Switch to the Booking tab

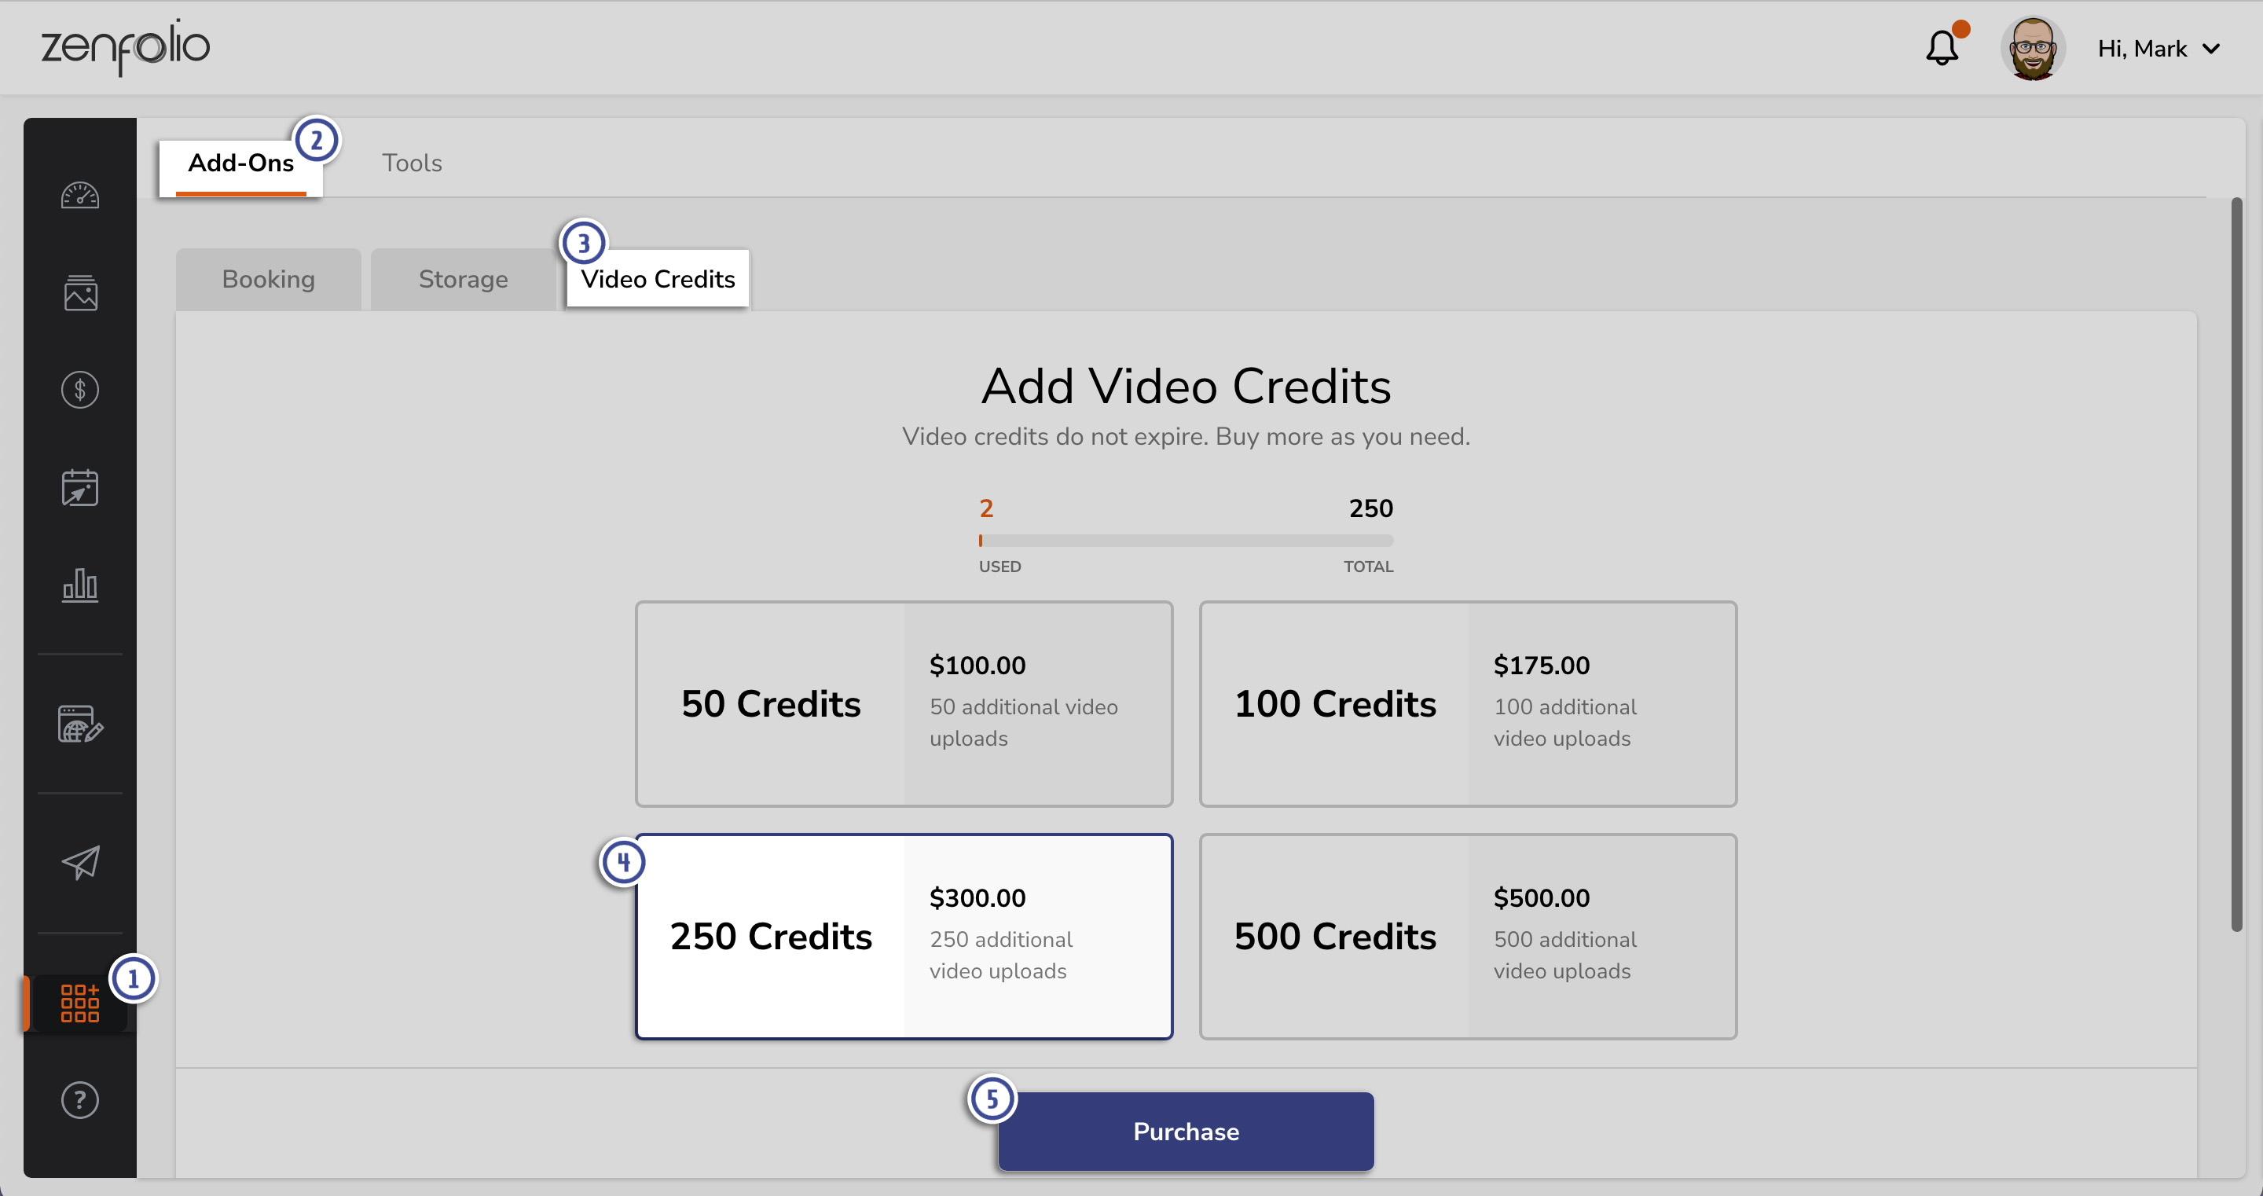tap(268, 278)
